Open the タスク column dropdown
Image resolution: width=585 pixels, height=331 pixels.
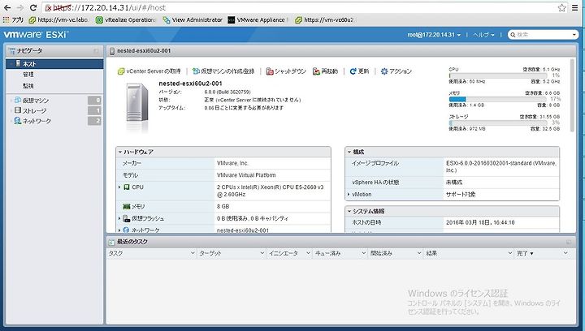[193, 253]
